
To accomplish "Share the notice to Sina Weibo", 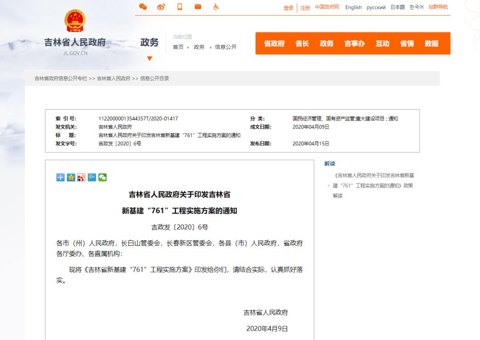I will [x=80, y=177].
